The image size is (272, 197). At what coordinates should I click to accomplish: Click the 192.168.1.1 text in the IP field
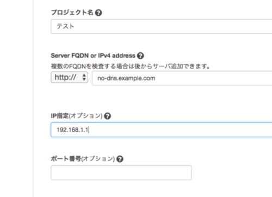pyautogui.click(x=72, y=130)
